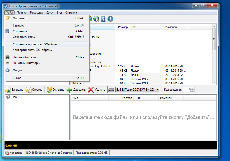This screenshot has height=161, width=230.
Task: Choose Сохранить проект как ISO-образ
Action: click(36, 44)
